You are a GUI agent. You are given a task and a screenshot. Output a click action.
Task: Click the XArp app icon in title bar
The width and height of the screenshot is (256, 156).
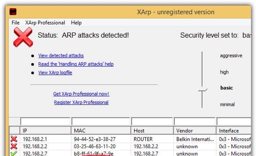[x=13, y=12]
